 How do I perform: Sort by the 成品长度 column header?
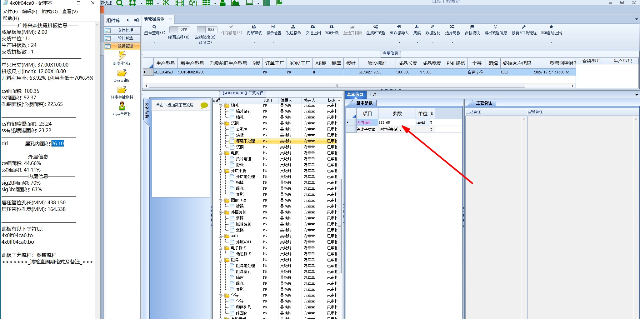tap(407, 63)
